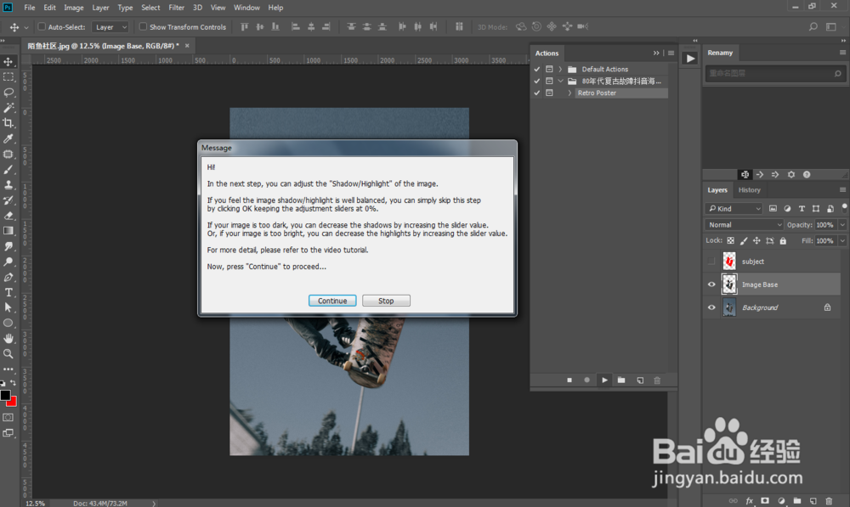Open Opacity value dropdown arrow
Screen dimensions: 850x507
(841, 225)
